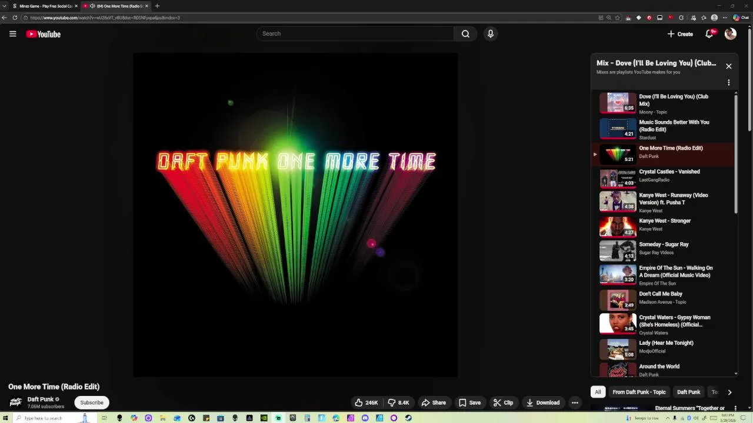This screenshot has height=423, width=753.
Task: Click the YouTube search field
Action: tap(355, 33)
